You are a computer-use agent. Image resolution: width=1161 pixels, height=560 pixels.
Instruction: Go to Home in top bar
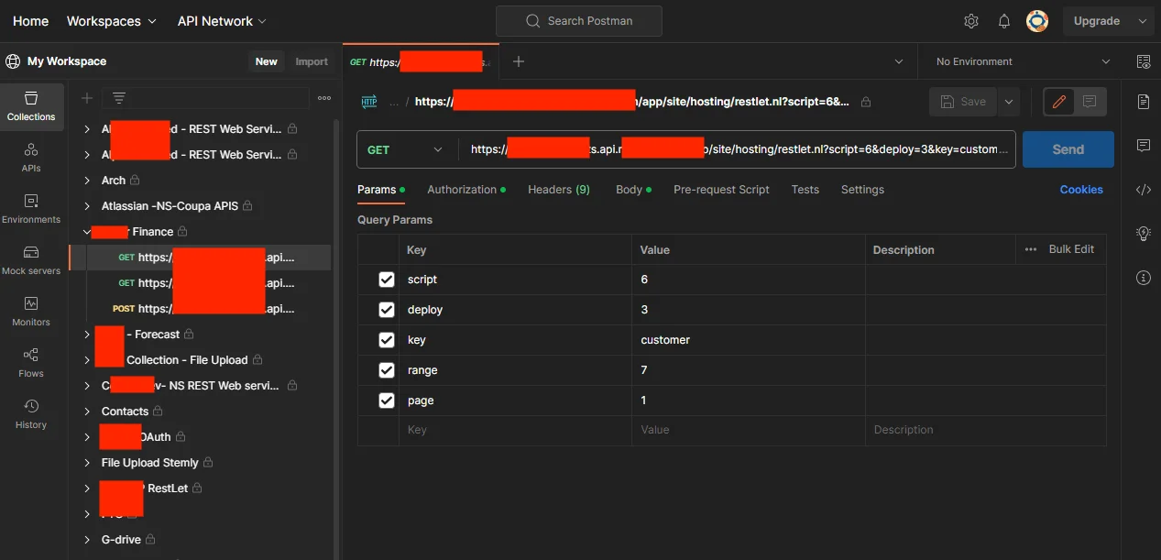[x=30, y=21]
